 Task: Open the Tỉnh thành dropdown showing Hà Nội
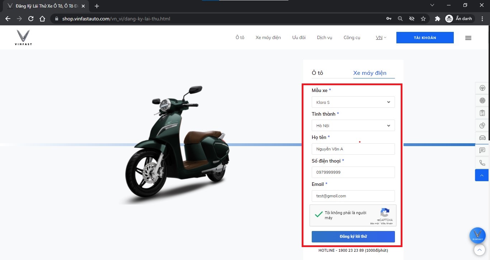pos(353,125)
